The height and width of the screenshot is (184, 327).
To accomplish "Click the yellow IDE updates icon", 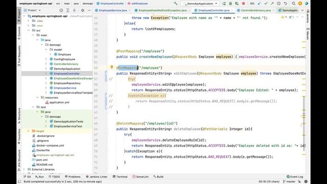I will (300, 4).
